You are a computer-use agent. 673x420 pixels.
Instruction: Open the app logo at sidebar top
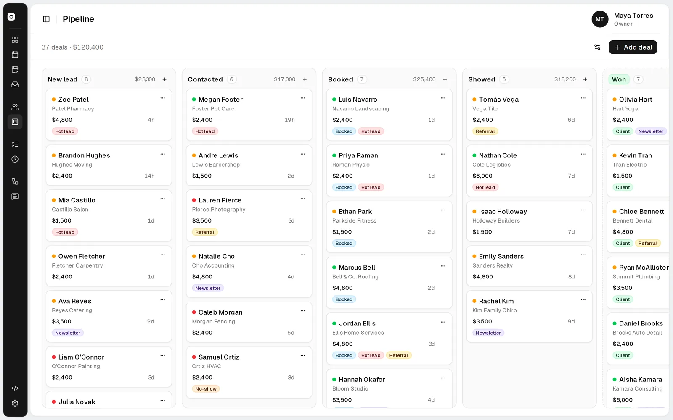11,17
